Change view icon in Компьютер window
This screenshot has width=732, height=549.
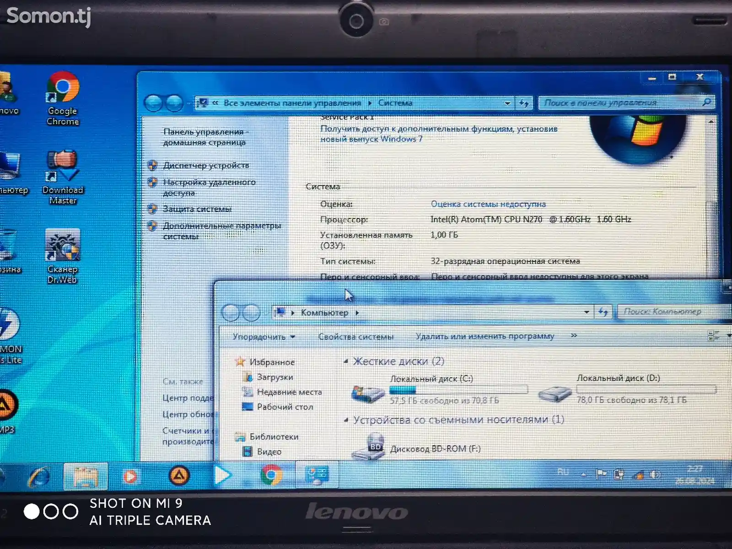[714, 335]
